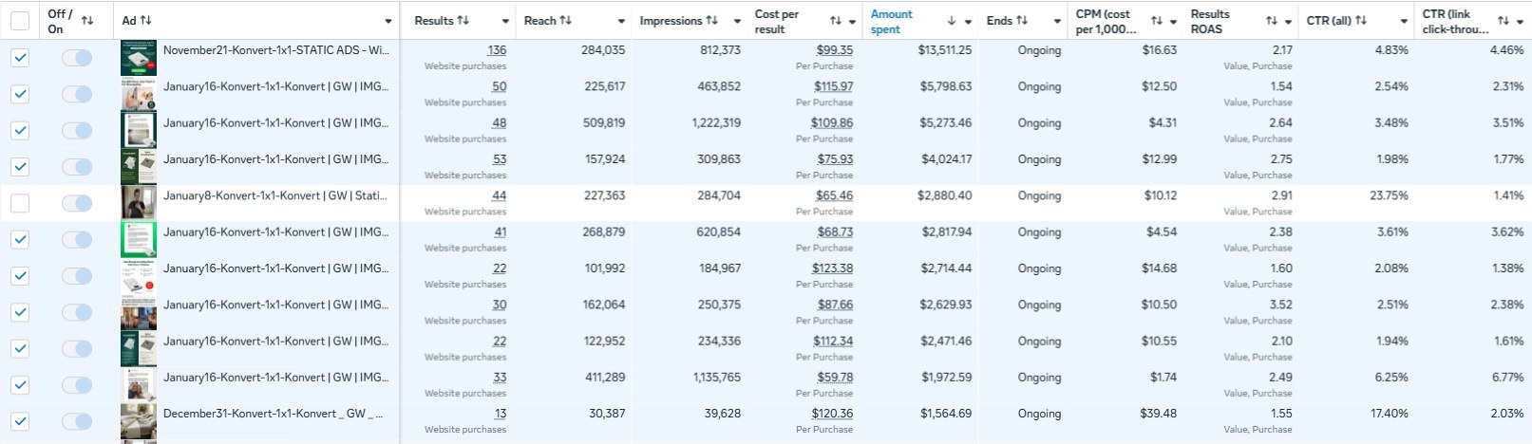This screenshot has width=1532, height=444.
Task: Sort by Cost per result arrows
Action: coord(836,21)
